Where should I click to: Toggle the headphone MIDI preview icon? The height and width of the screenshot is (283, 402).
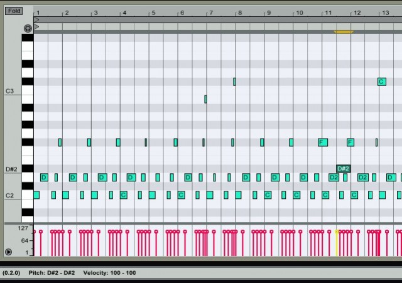coord(28,29)
